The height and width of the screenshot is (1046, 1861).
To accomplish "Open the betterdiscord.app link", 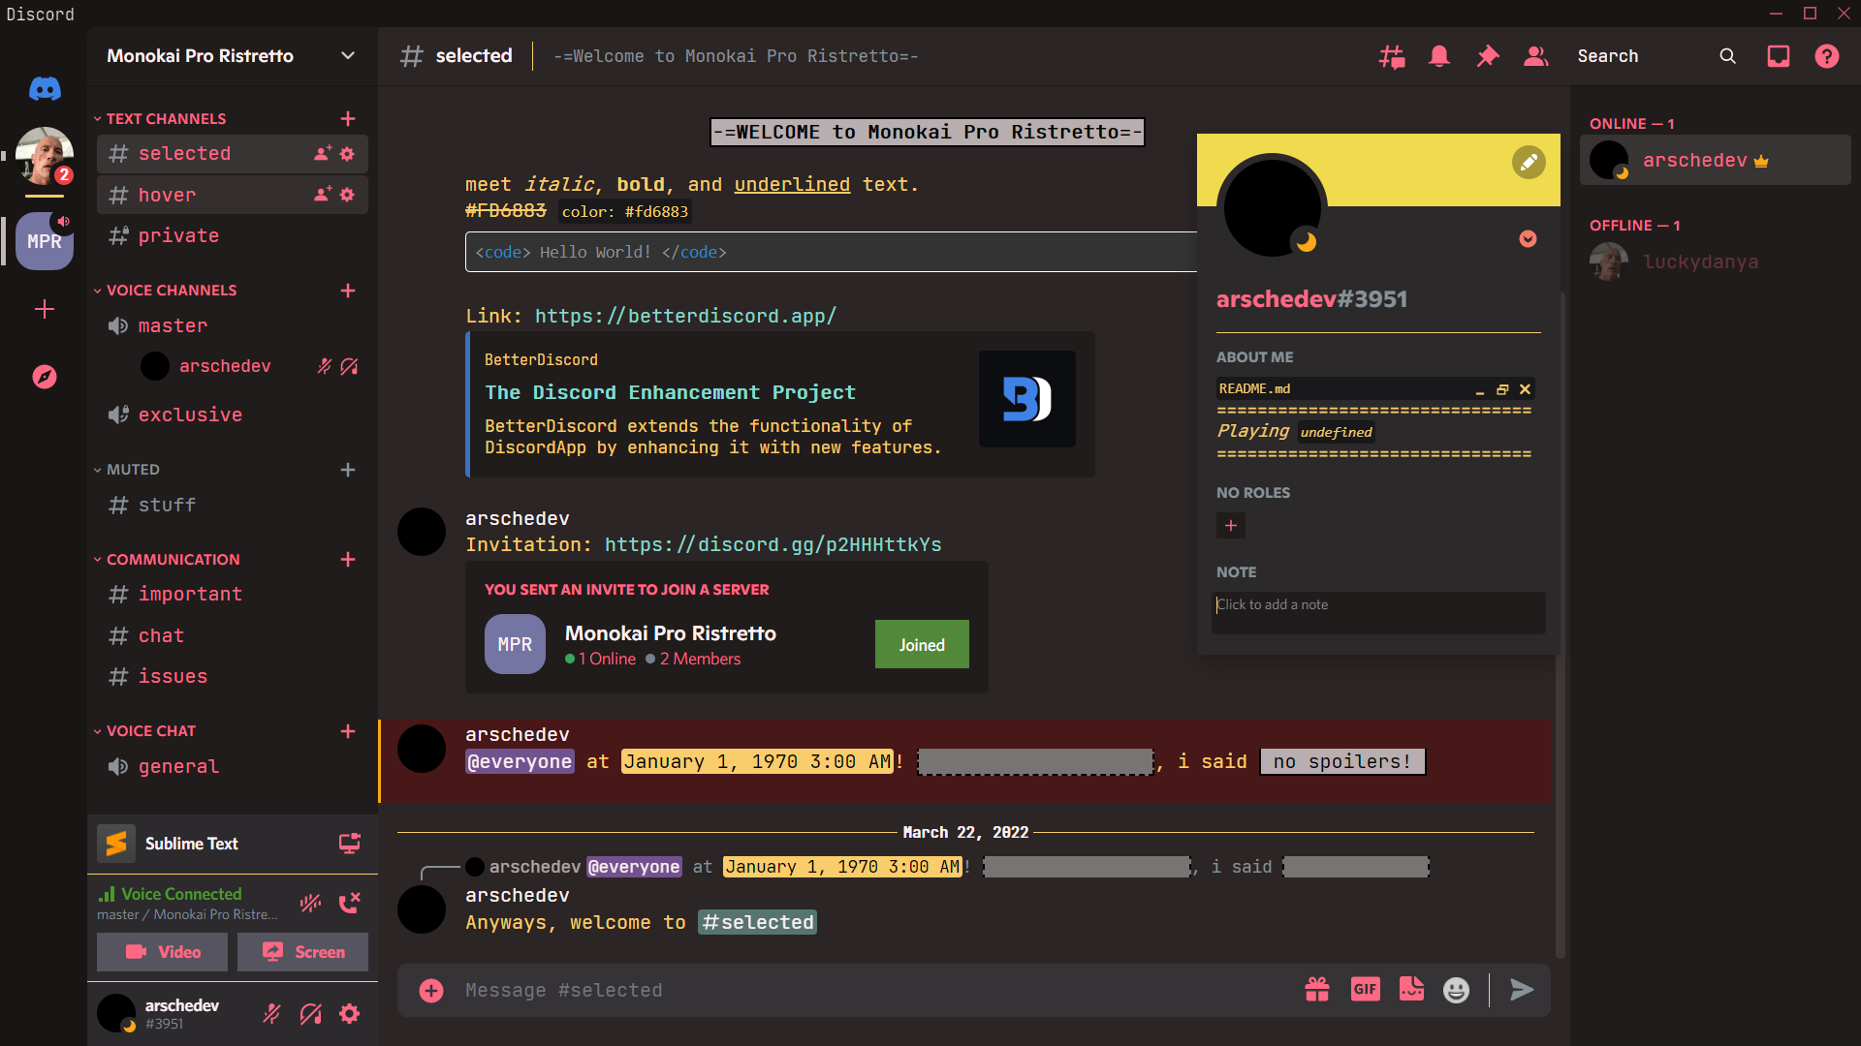I will click(x=685, y=316).
